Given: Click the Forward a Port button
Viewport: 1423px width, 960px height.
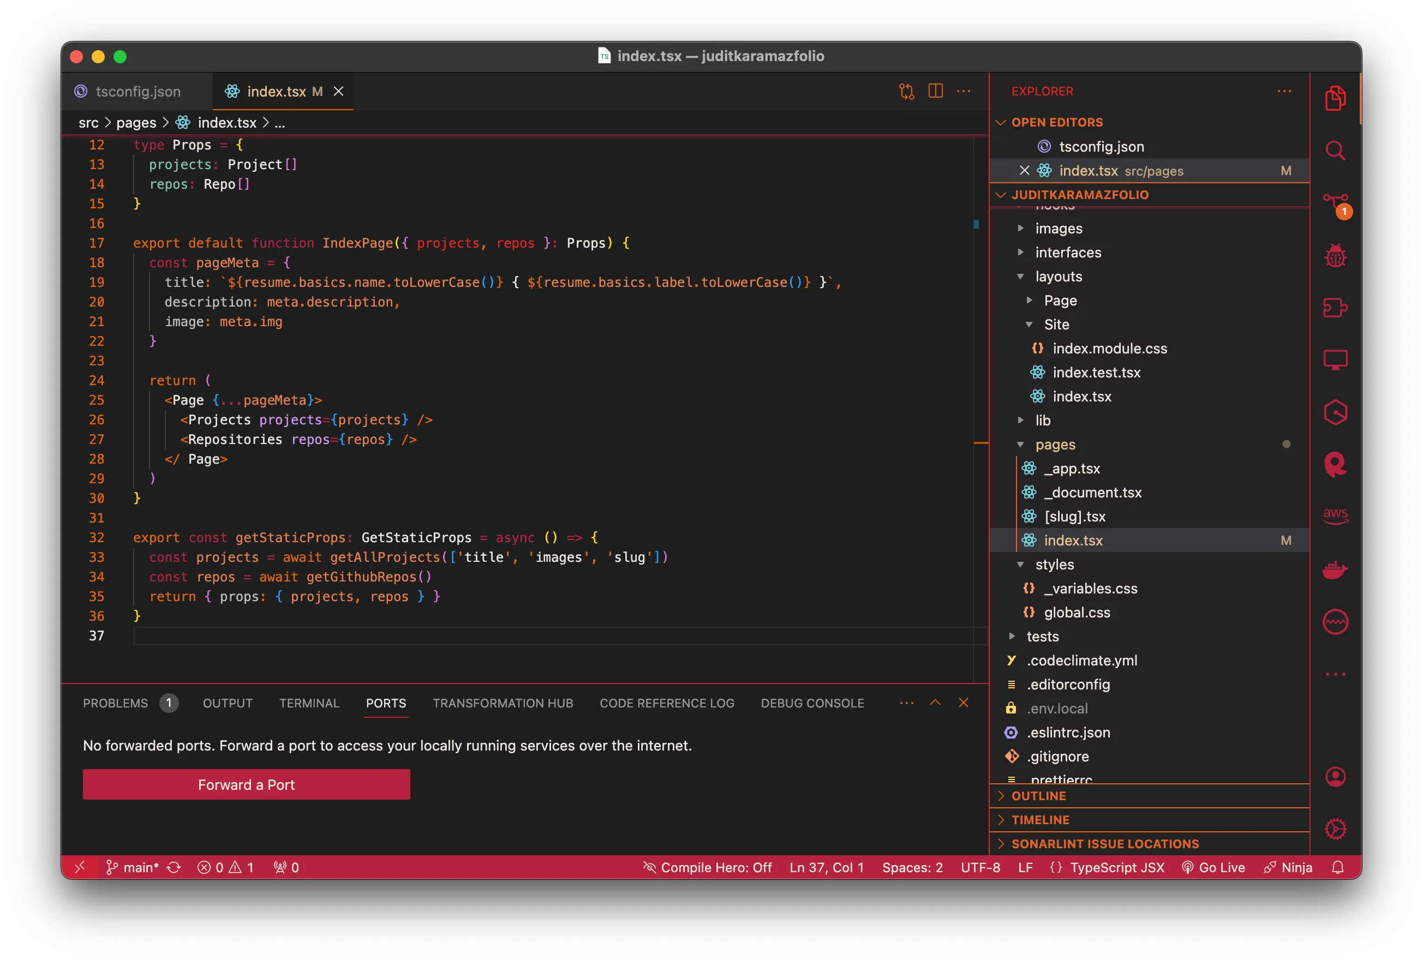Looking at the screenshot, I should (246, 784).
